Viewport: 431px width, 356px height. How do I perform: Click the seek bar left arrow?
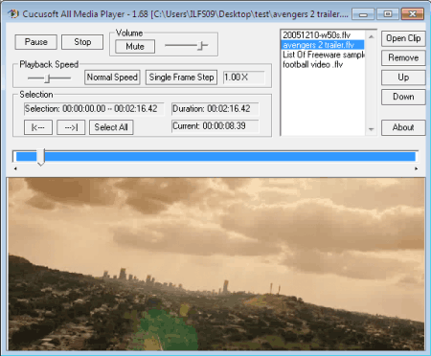(15, 168)
